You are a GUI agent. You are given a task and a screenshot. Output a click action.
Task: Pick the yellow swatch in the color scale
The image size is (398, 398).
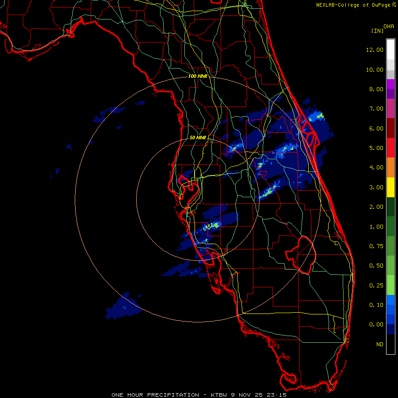click(390, 188)
